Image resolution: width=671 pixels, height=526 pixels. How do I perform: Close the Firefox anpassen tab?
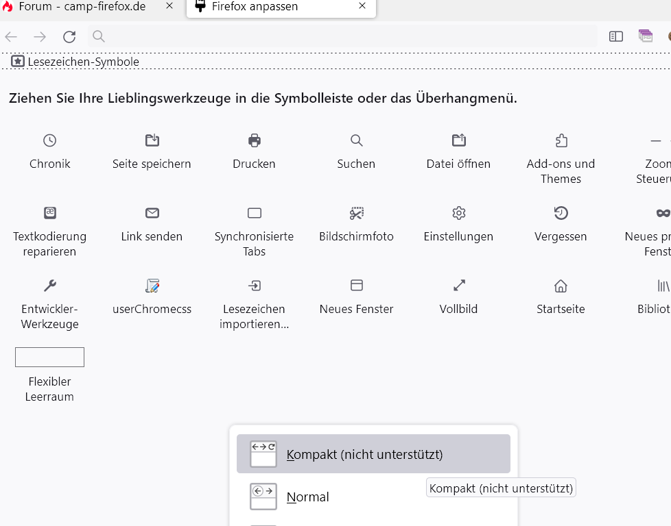point(362,7)
